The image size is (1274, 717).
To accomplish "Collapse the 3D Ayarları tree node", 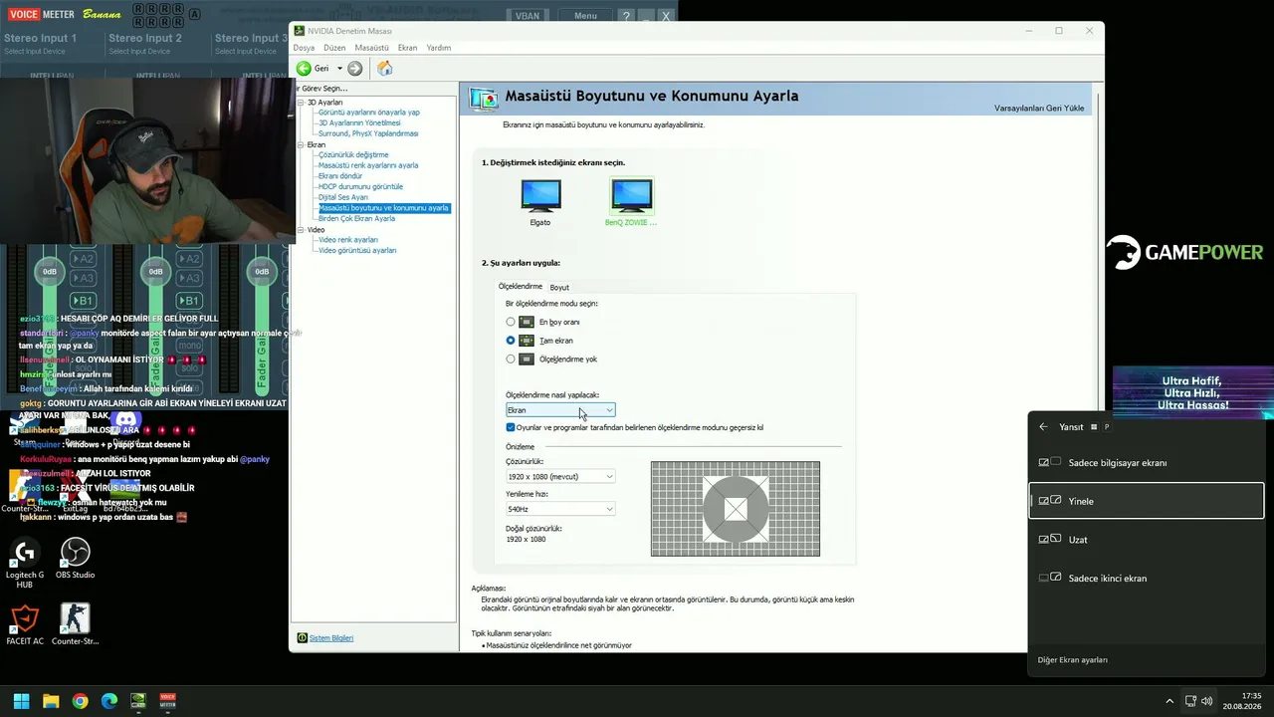I will pos(300,103).
